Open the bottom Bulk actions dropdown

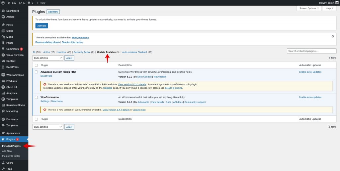coord(48,127)
